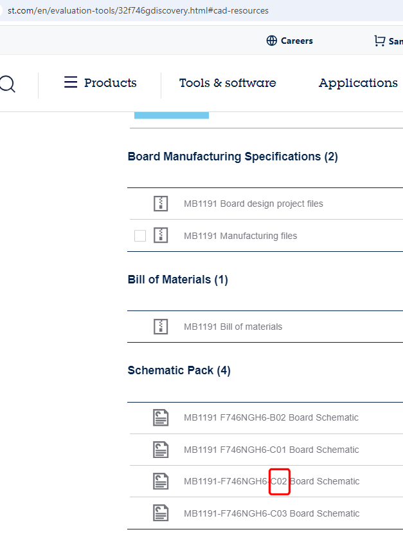Click the browser address bar URL
403x543 pixels.
tap(138, 10)
